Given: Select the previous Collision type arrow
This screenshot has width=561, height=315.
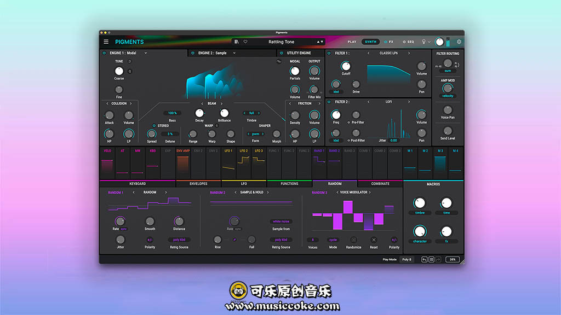Looking at the screenshot, I should pyautogui.click(x=107, y=103).
